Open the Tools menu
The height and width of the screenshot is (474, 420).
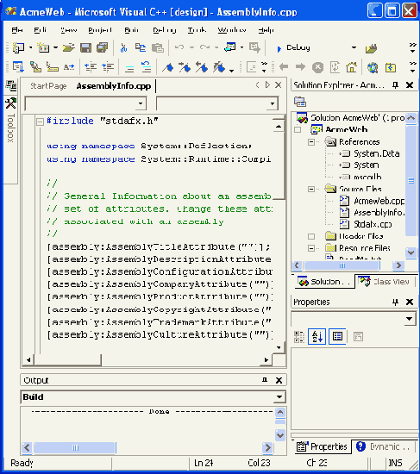coord(197,29)
